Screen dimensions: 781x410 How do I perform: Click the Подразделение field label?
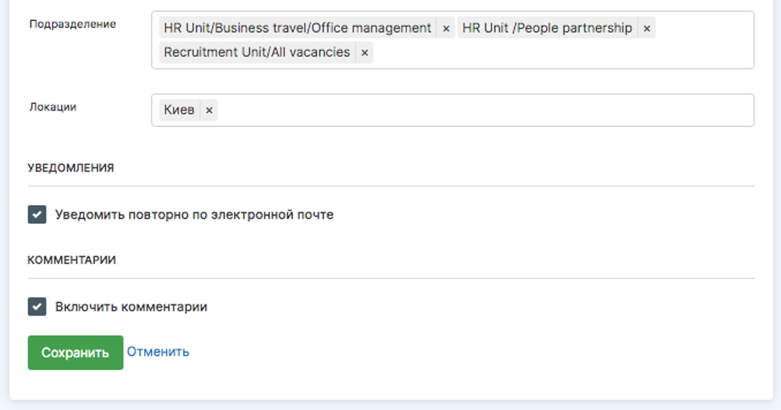click(72, 24)
